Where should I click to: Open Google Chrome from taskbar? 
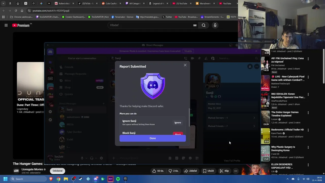point(58,179)
